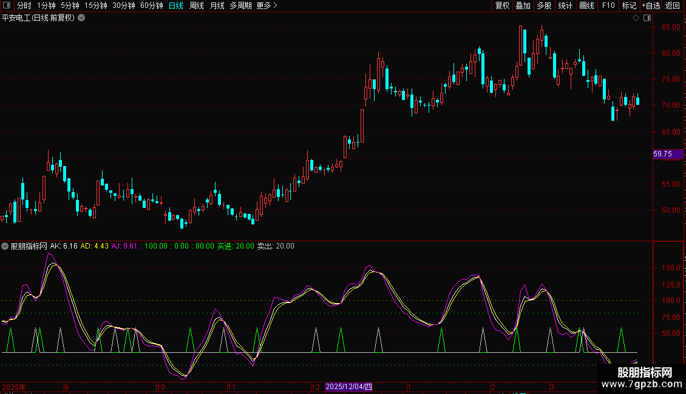The height and width of the screenshot is (394, 686).
Task: Click the AJ: 9.61 indicator value
Action: [x=124, y=246]
